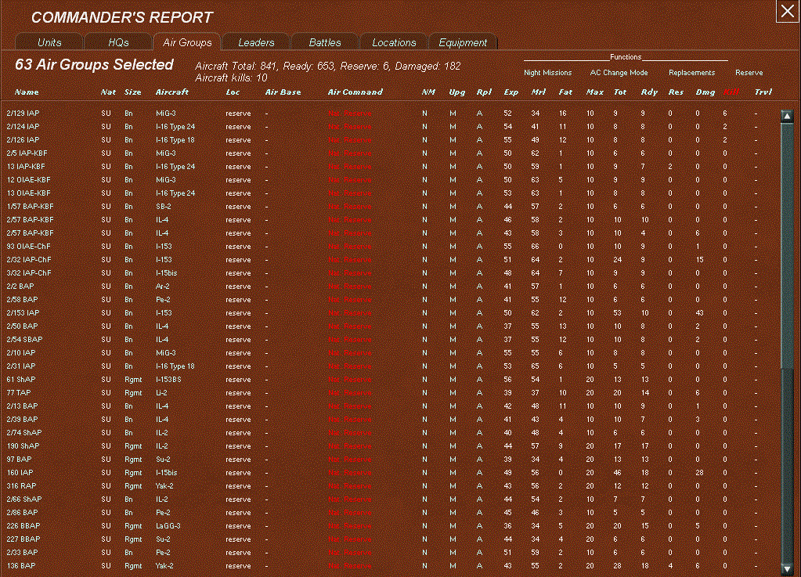Sort by the Mrl column header
The height and width of the screenshot is (577, 801).
(x=539, y=92)
